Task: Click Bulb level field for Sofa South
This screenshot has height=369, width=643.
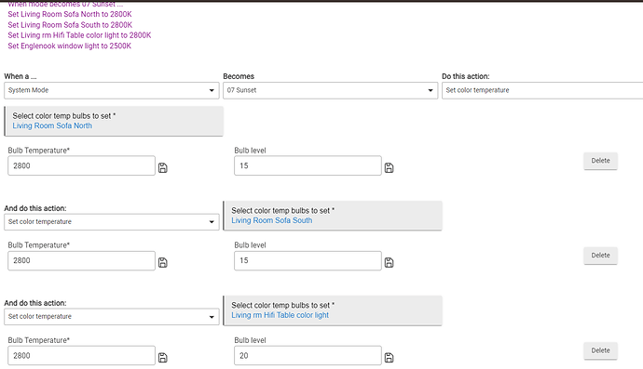Action: (x=308, y=260)
